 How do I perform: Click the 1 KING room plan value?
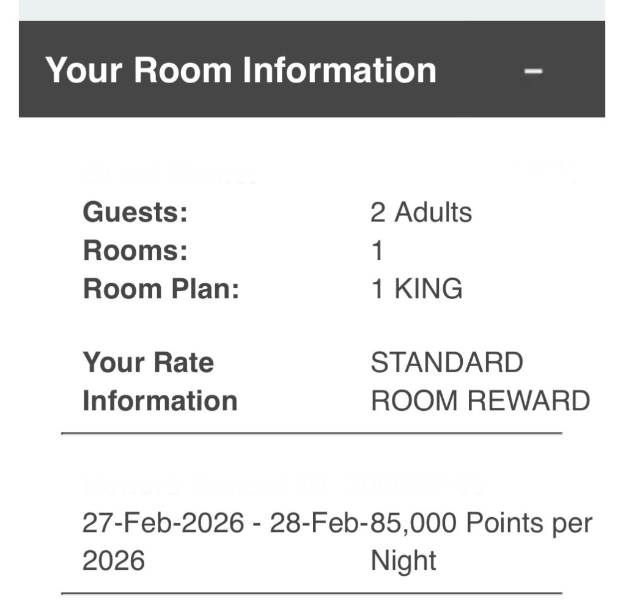point(416,289)
